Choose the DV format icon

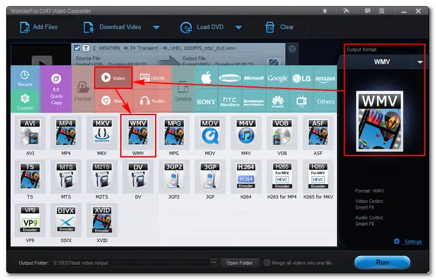pos(138,176)
